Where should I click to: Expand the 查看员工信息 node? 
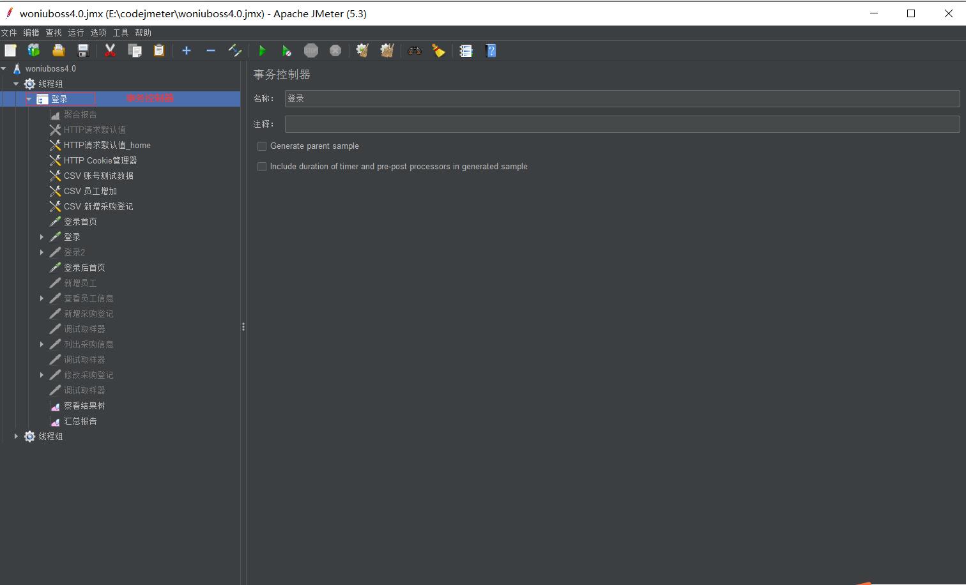coord(42,298)
